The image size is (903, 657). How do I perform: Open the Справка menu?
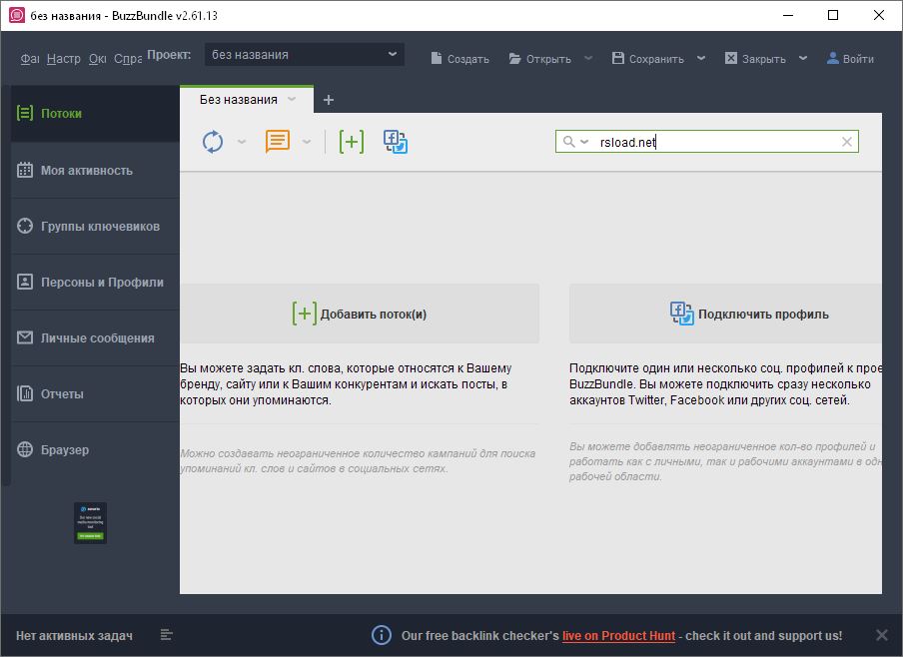click(128, 59)
